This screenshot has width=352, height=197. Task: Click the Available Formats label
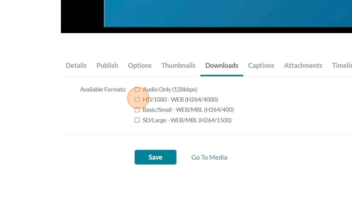click(x=103, y=89)
